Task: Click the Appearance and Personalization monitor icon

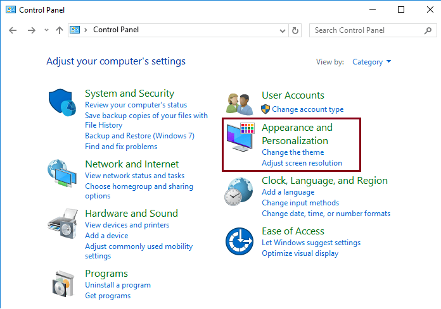Action: (241, 137)
